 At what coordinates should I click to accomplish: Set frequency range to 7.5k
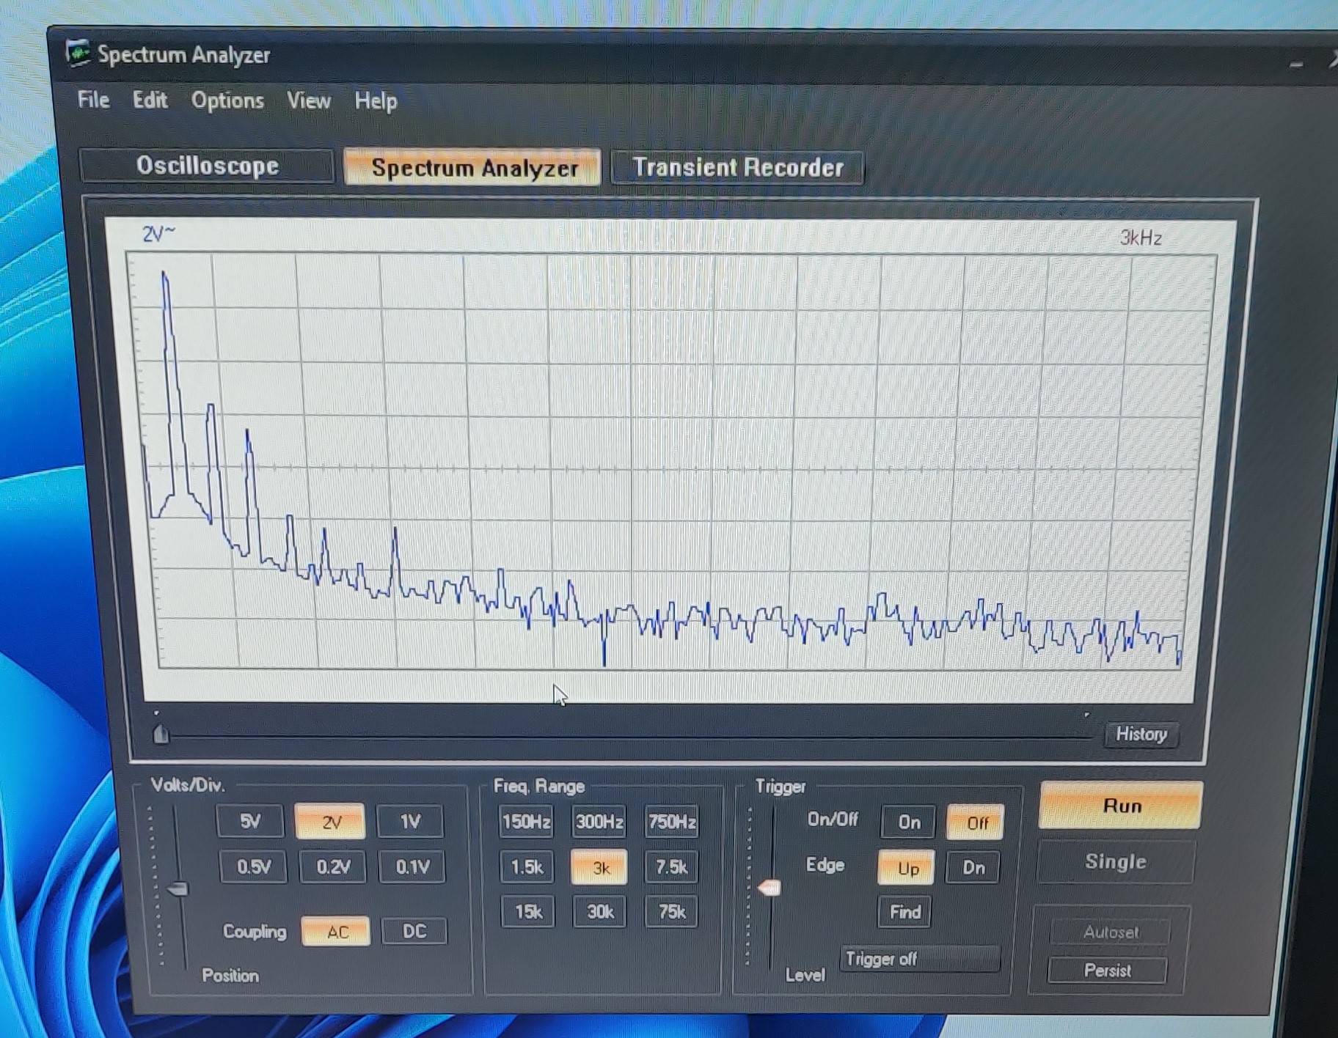[672, 868]
